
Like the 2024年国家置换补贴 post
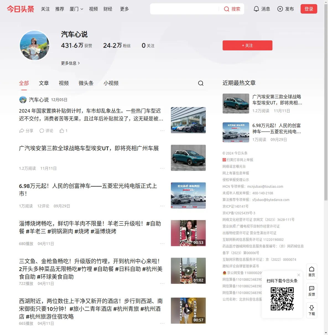[63, 131]
